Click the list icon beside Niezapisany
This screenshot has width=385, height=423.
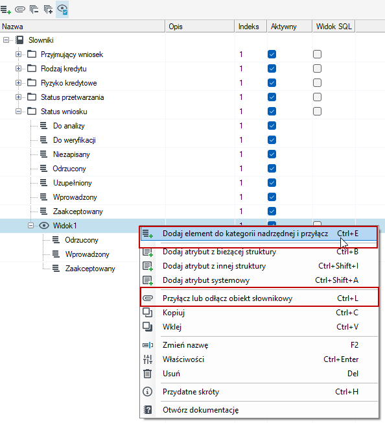(x=43, y=154)
